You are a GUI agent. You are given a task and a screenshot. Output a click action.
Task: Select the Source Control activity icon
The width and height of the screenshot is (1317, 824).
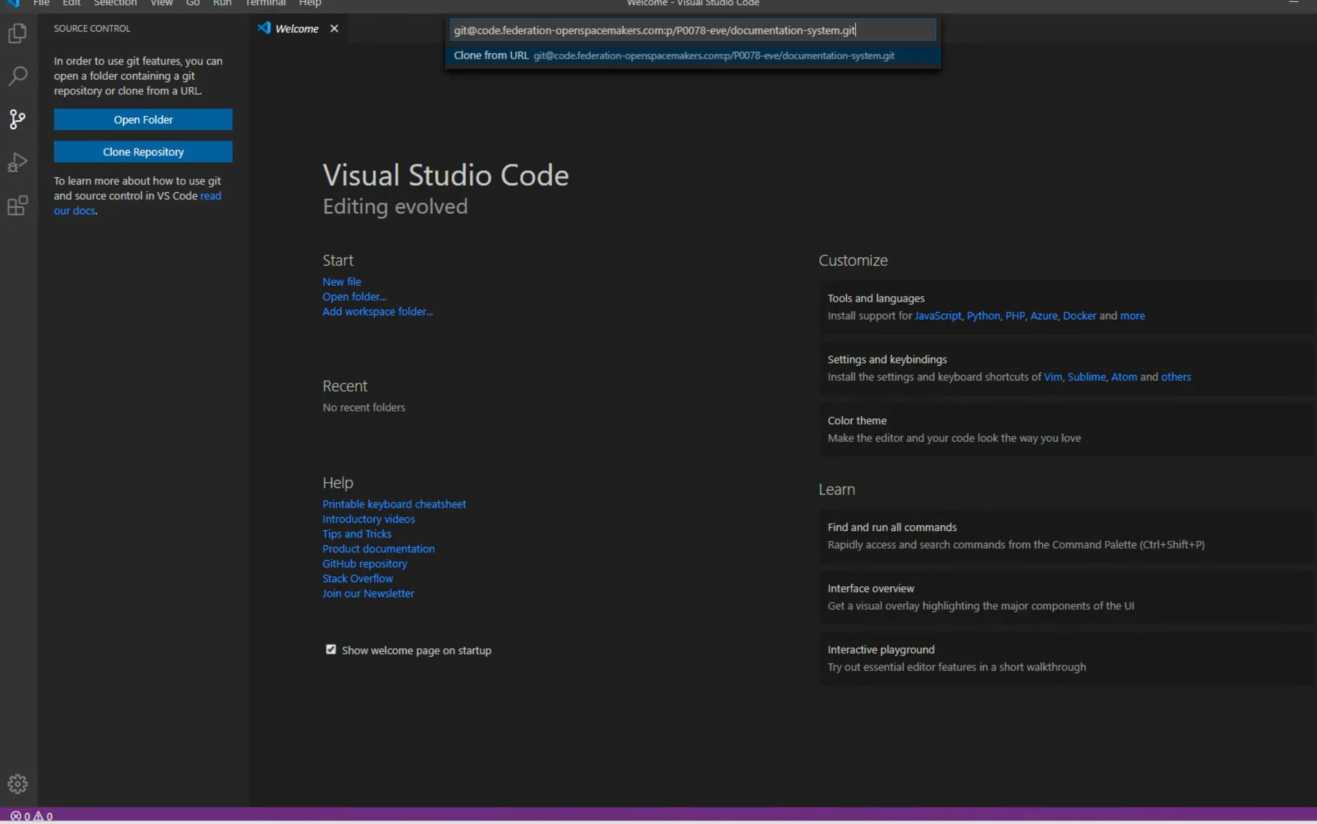point(18,119)
